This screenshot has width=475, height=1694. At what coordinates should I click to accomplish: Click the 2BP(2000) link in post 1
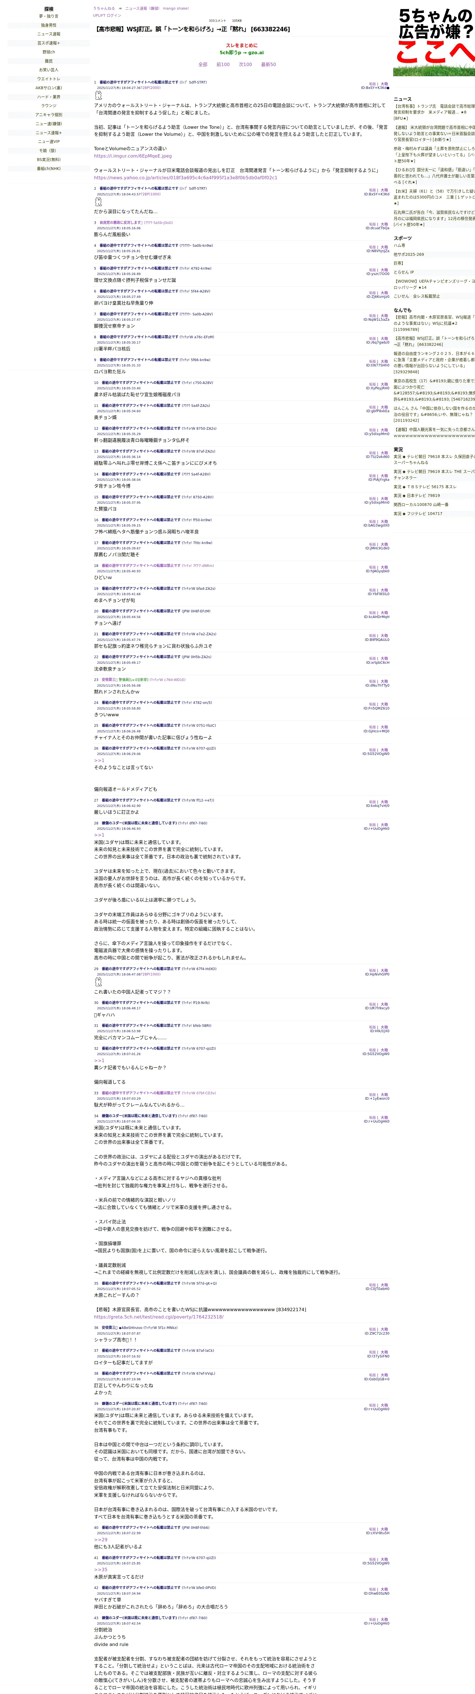point(150,88)
